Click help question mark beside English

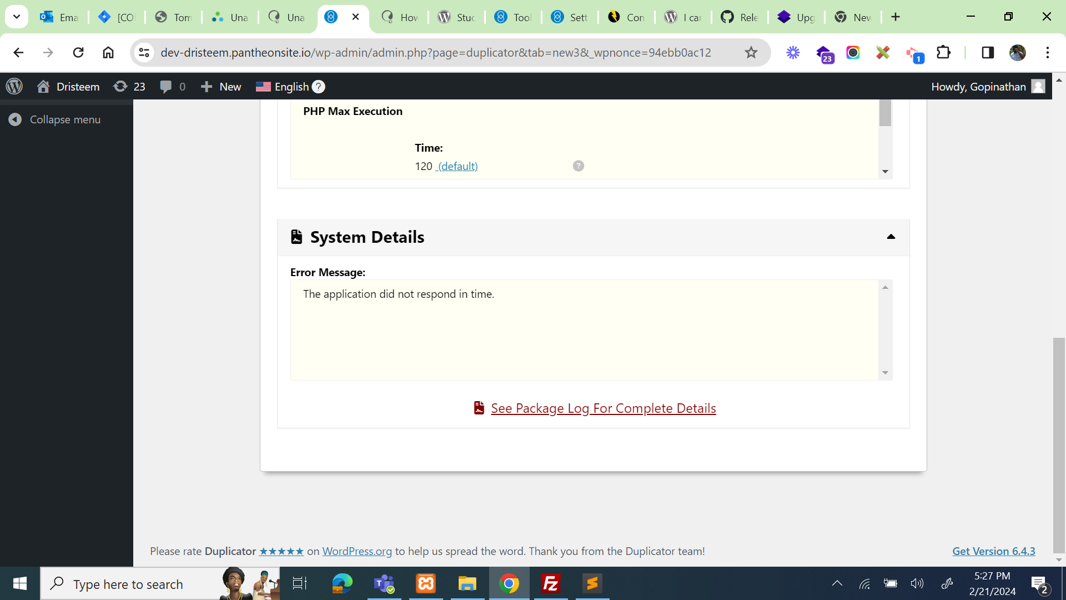tap(318, 87)
